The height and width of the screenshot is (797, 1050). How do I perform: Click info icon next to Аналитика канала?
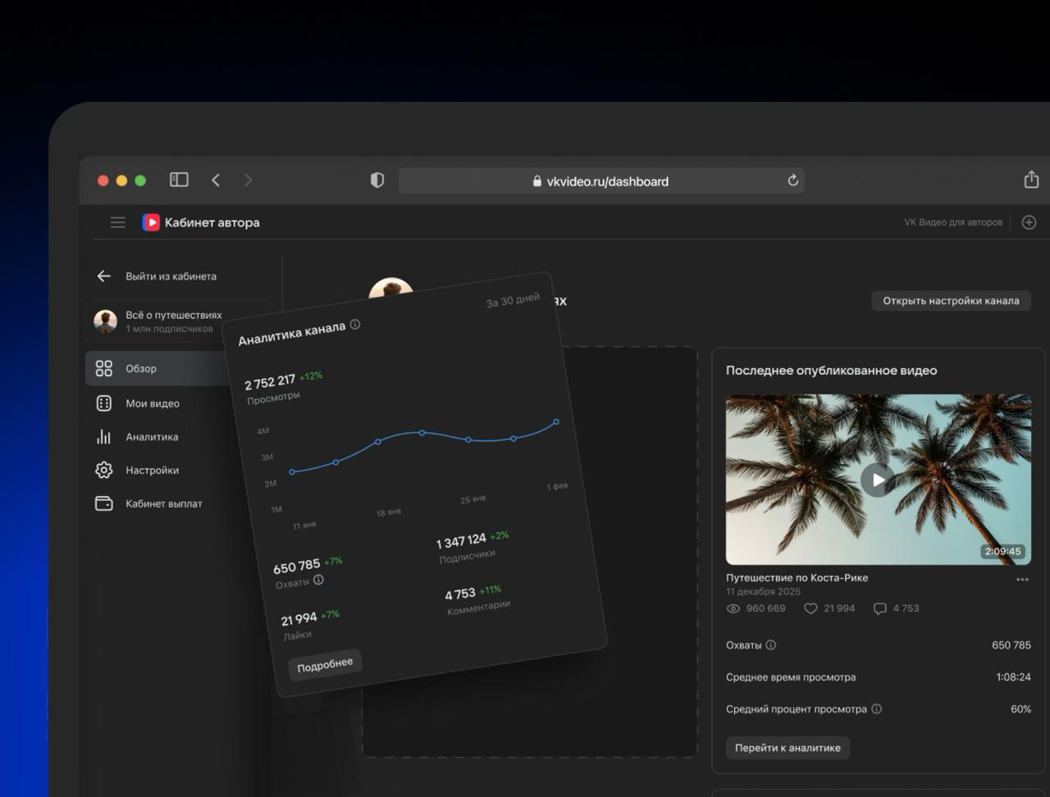click(x=355, y=325)
